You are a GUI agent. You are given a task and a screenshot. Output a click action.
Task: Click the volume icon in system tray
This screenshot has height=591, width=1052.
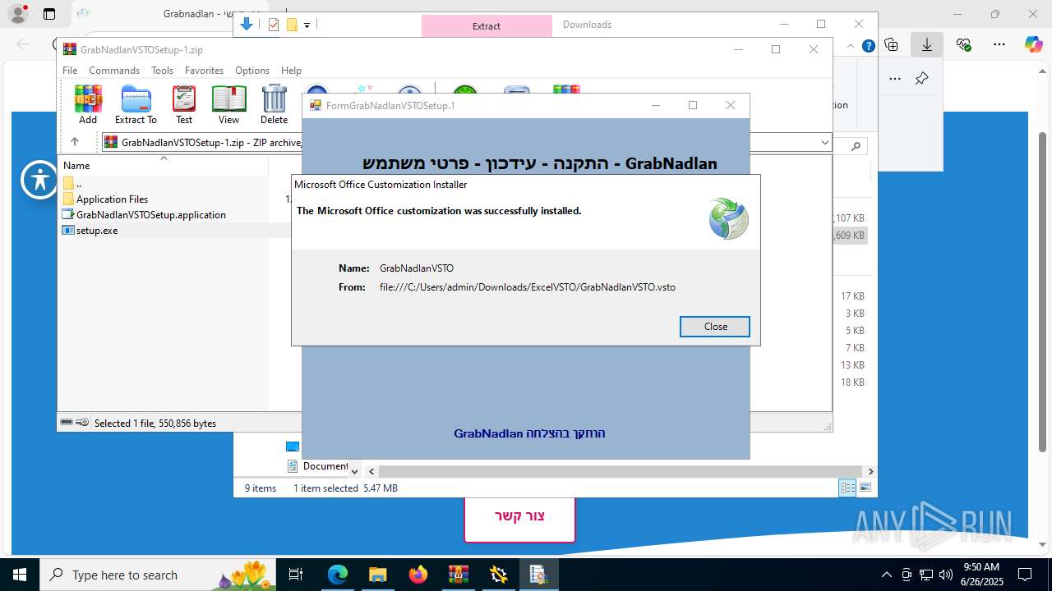pyautogui.click(x=946, y=575)
